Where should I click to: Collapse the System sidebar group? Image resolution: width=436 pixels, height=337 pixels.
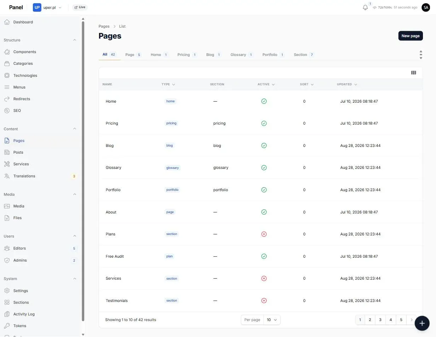(75, 279)
